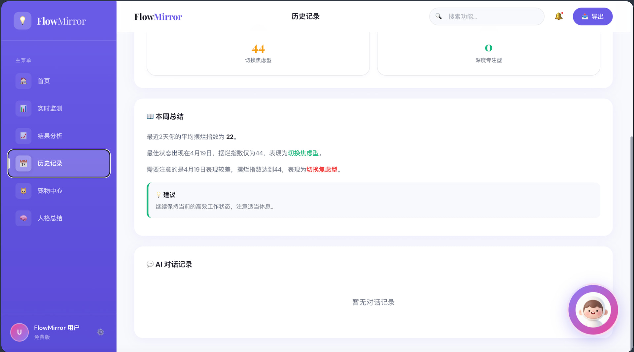Focus the 搜索功能 search field
634x352 pixels.
(x=492, y=16)
